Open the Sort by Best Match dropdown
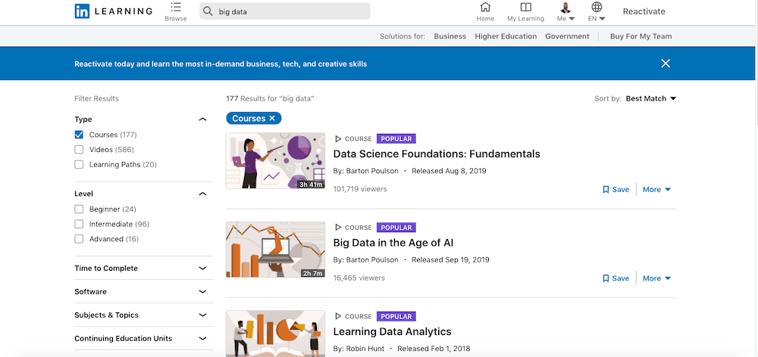The width and height of the screenshot is (758, 357). (x=650, y=98)
